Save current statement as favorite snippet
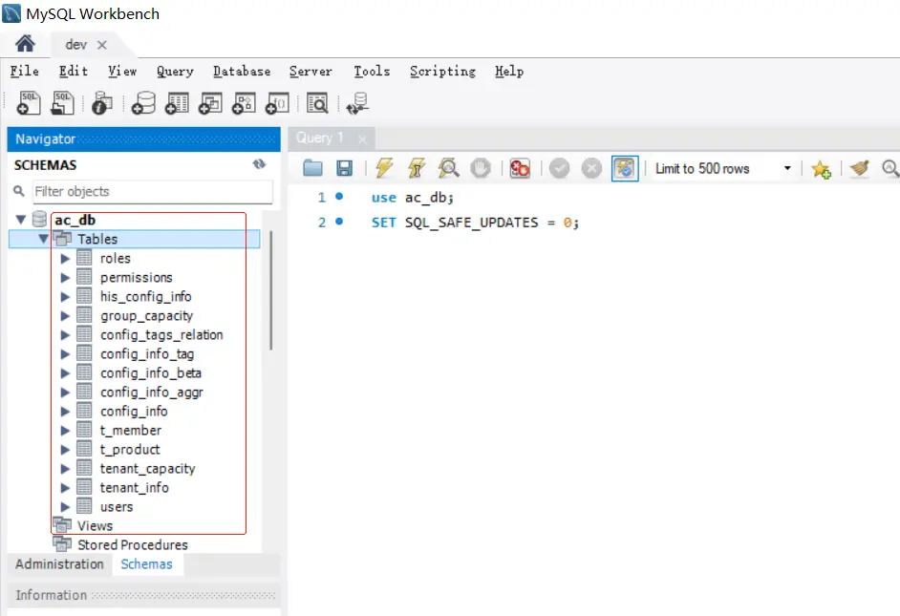This screenshot has width=900, height=616. (821, 168)
